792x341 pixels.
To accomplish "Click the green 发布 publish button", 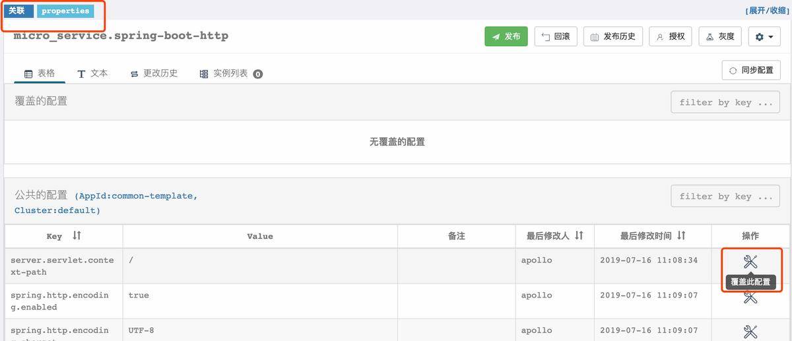I will pos(506,36).
